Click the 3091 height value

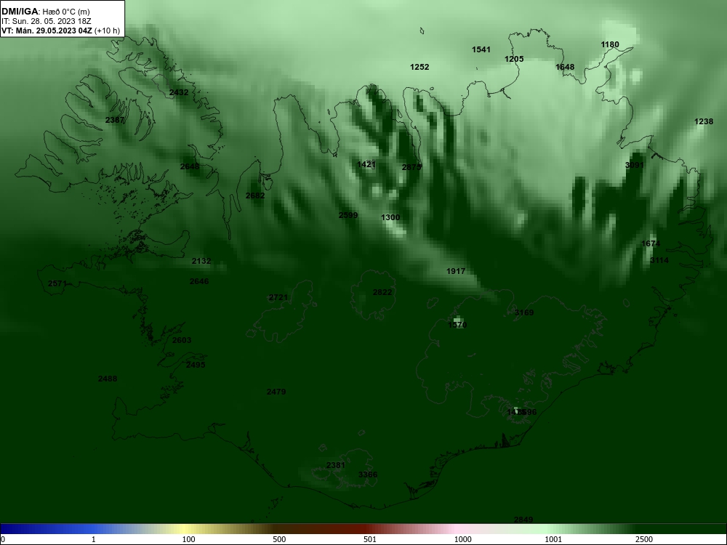point(634,165)
